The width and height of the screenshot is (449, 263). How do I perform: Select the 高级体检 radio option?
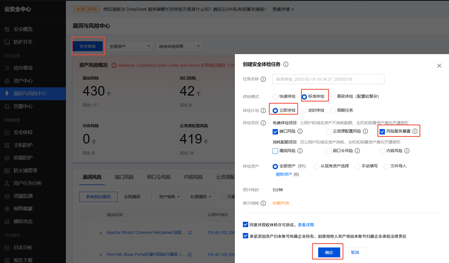[x=333, y=97]
